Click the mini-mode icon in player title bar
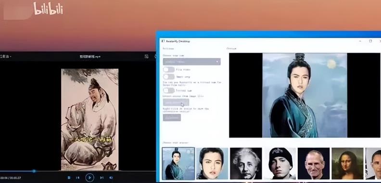This screenshot has height=183, width=381. click(x=146, y=57)
